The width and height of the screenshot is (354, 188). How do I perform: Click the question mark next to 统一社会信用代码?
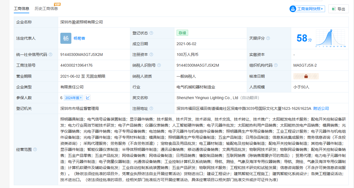[x=50, y=55]
